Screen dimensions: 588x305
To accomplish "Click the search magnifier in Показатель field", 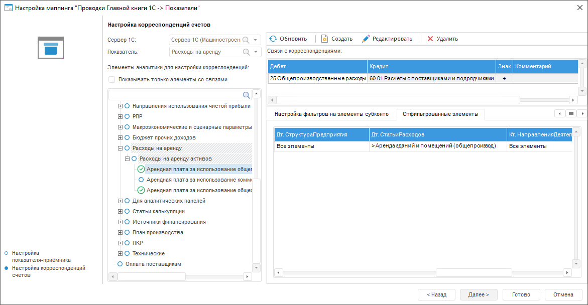I will tap(246, 52).
